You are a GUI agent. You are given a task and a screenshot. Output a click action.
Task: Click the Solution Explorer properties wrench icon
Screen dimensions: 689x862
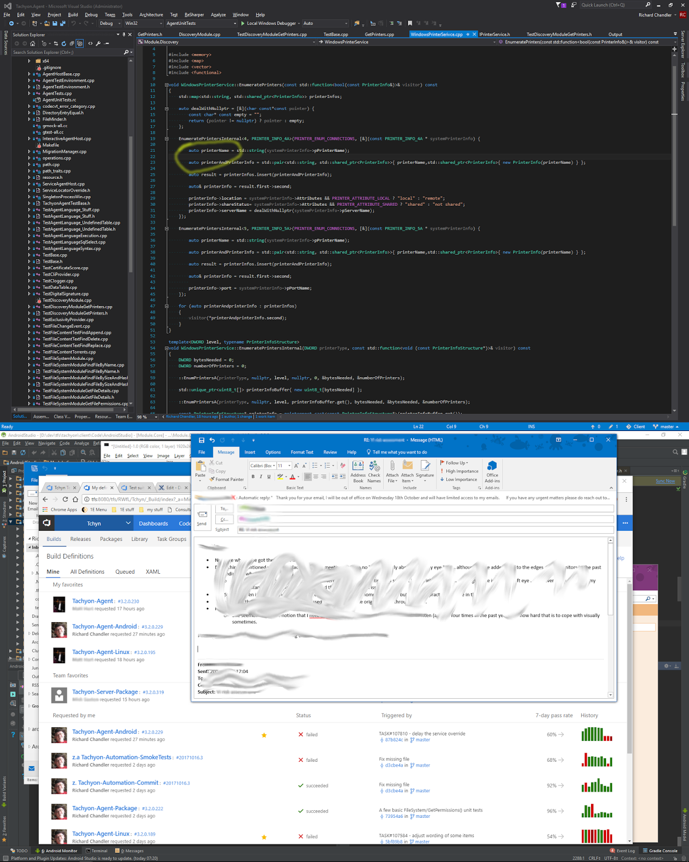(x=98, y=44)
